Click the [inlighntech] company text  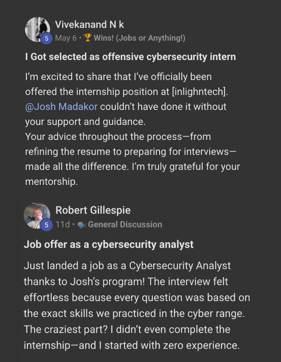click(x=200, y=92)
